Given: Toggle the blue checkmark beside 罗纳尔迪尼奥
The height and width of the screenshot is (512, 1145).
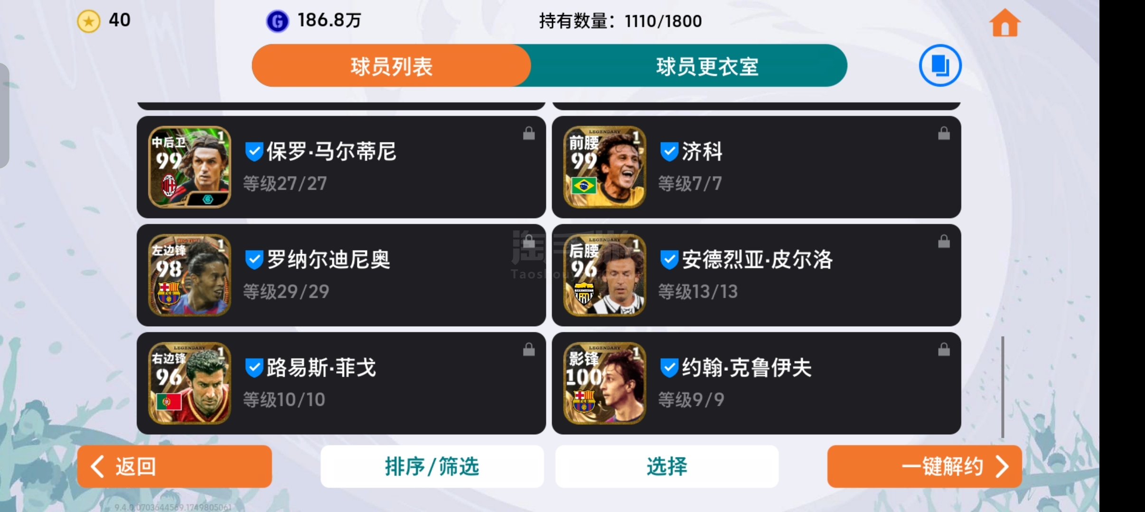Looking at the screenshot, I should (254, 260).
